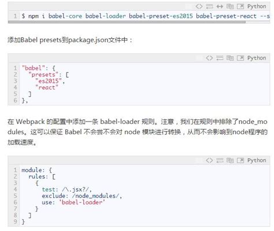Click the "es2015", code line
This screenshot has width=274, height=231.
[50, 81]
